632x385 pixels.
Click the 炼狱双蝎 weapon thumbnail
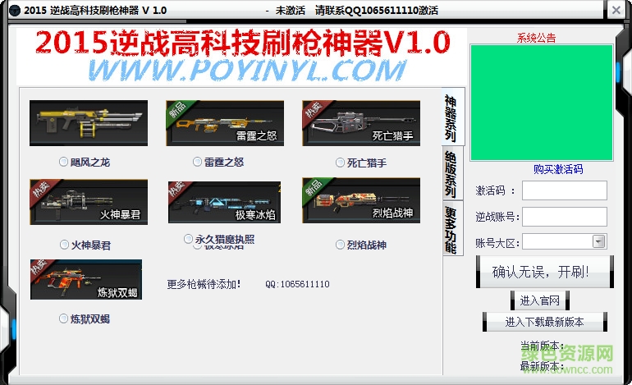tap(86, 279)
